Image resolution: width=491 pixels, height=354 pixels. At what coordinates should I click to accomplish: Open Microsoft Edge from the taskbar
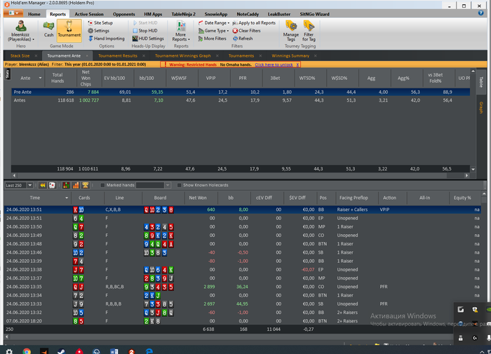pos(149,351)
